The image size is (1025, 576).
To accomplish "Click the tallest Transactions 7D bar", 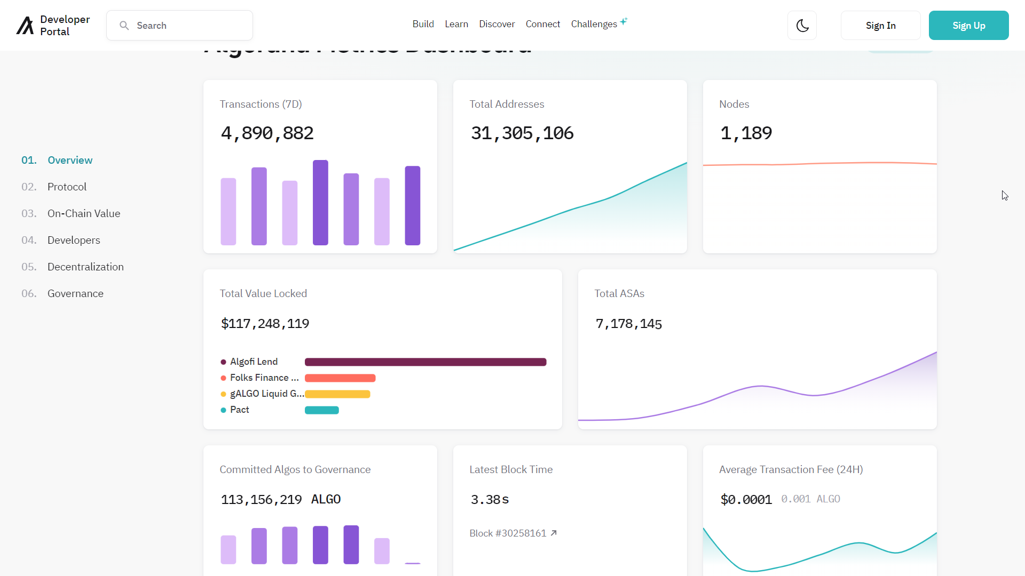I will tap(320, 203).
